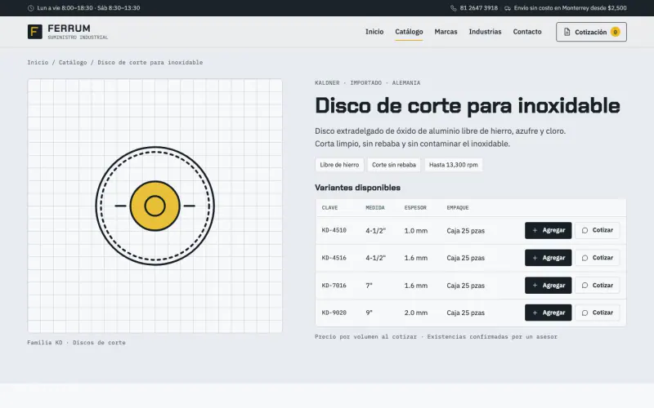Click the free shipping Monterrey notice
654x408 pixels.
click(570, 8)
